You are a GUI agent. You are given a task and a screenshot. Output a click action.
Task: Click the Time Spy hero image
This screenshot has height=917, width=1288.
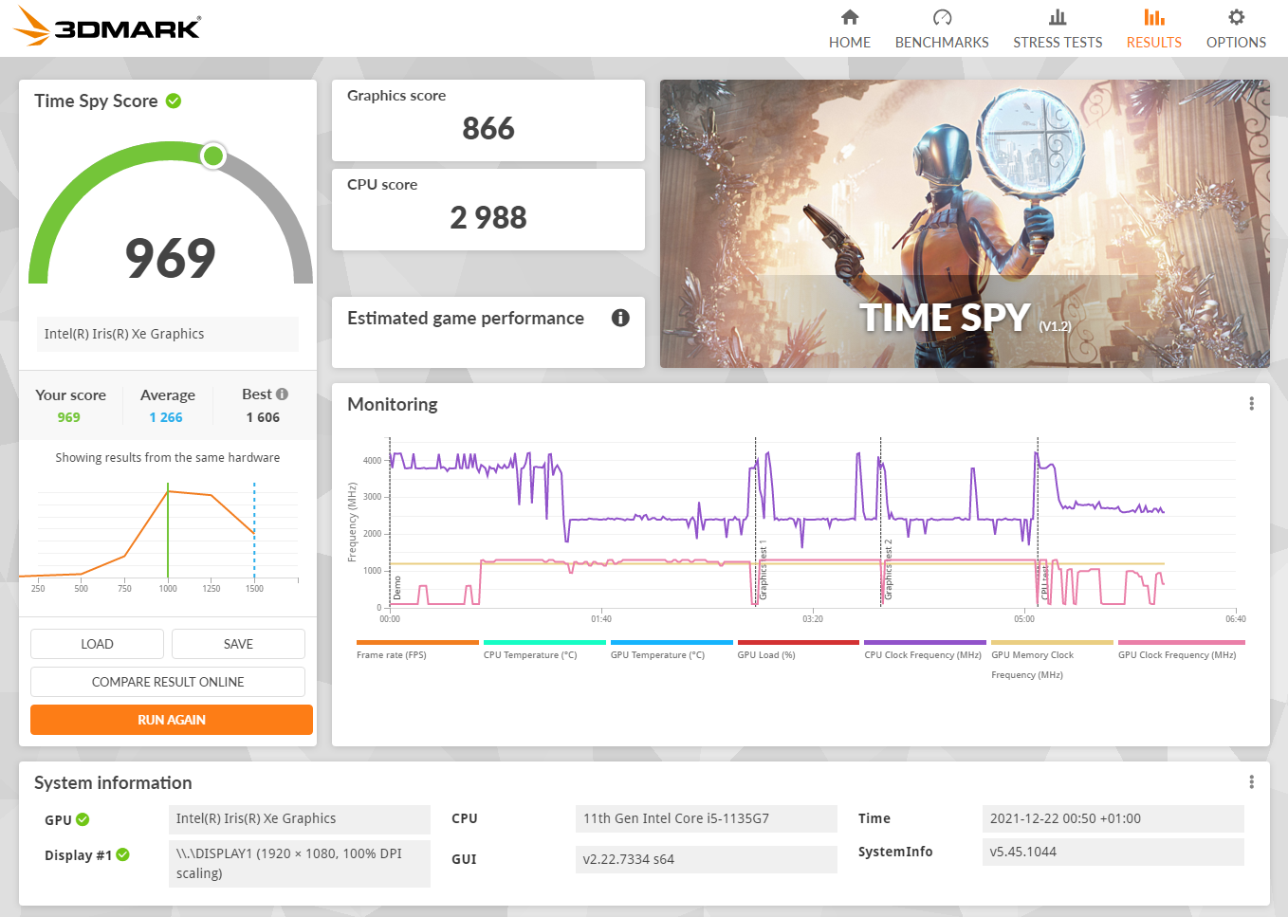pos(965,224)
